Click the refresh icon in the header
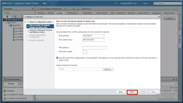The image size is (183, 103). coord(116,3)
